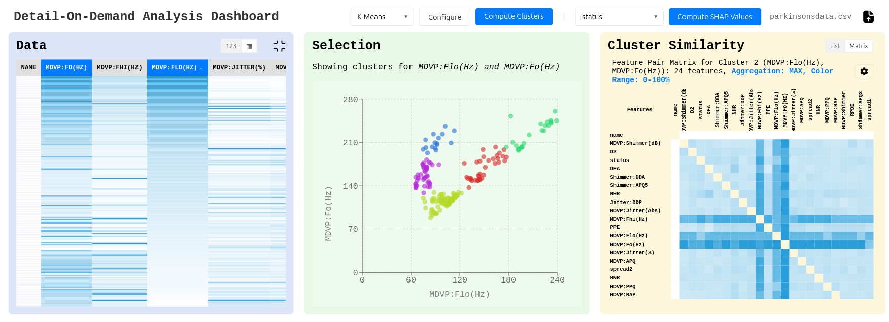This screenshot has width=889, height=322.
Task: Collapse the Data panel with the minimize icon
Action: tap(279, 46)
